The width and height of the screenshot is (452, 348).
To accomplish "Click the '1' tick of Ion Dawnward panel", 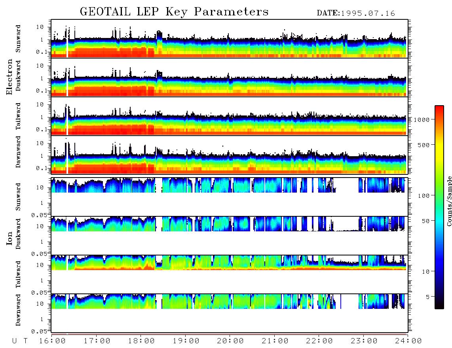I will [x=42, y=319].
